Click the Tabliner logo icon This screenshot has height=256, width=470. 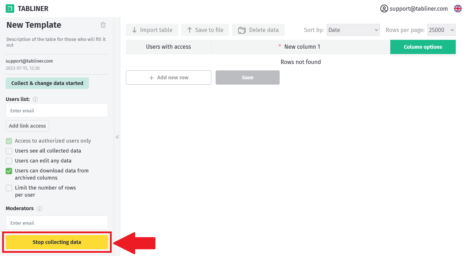(x=10, y=9)
